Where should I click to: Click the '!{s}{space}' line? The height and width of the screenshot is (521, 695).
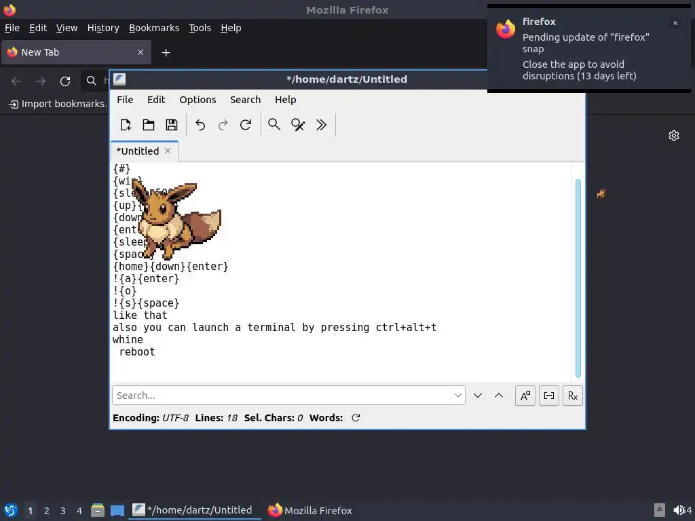point(146,303)
